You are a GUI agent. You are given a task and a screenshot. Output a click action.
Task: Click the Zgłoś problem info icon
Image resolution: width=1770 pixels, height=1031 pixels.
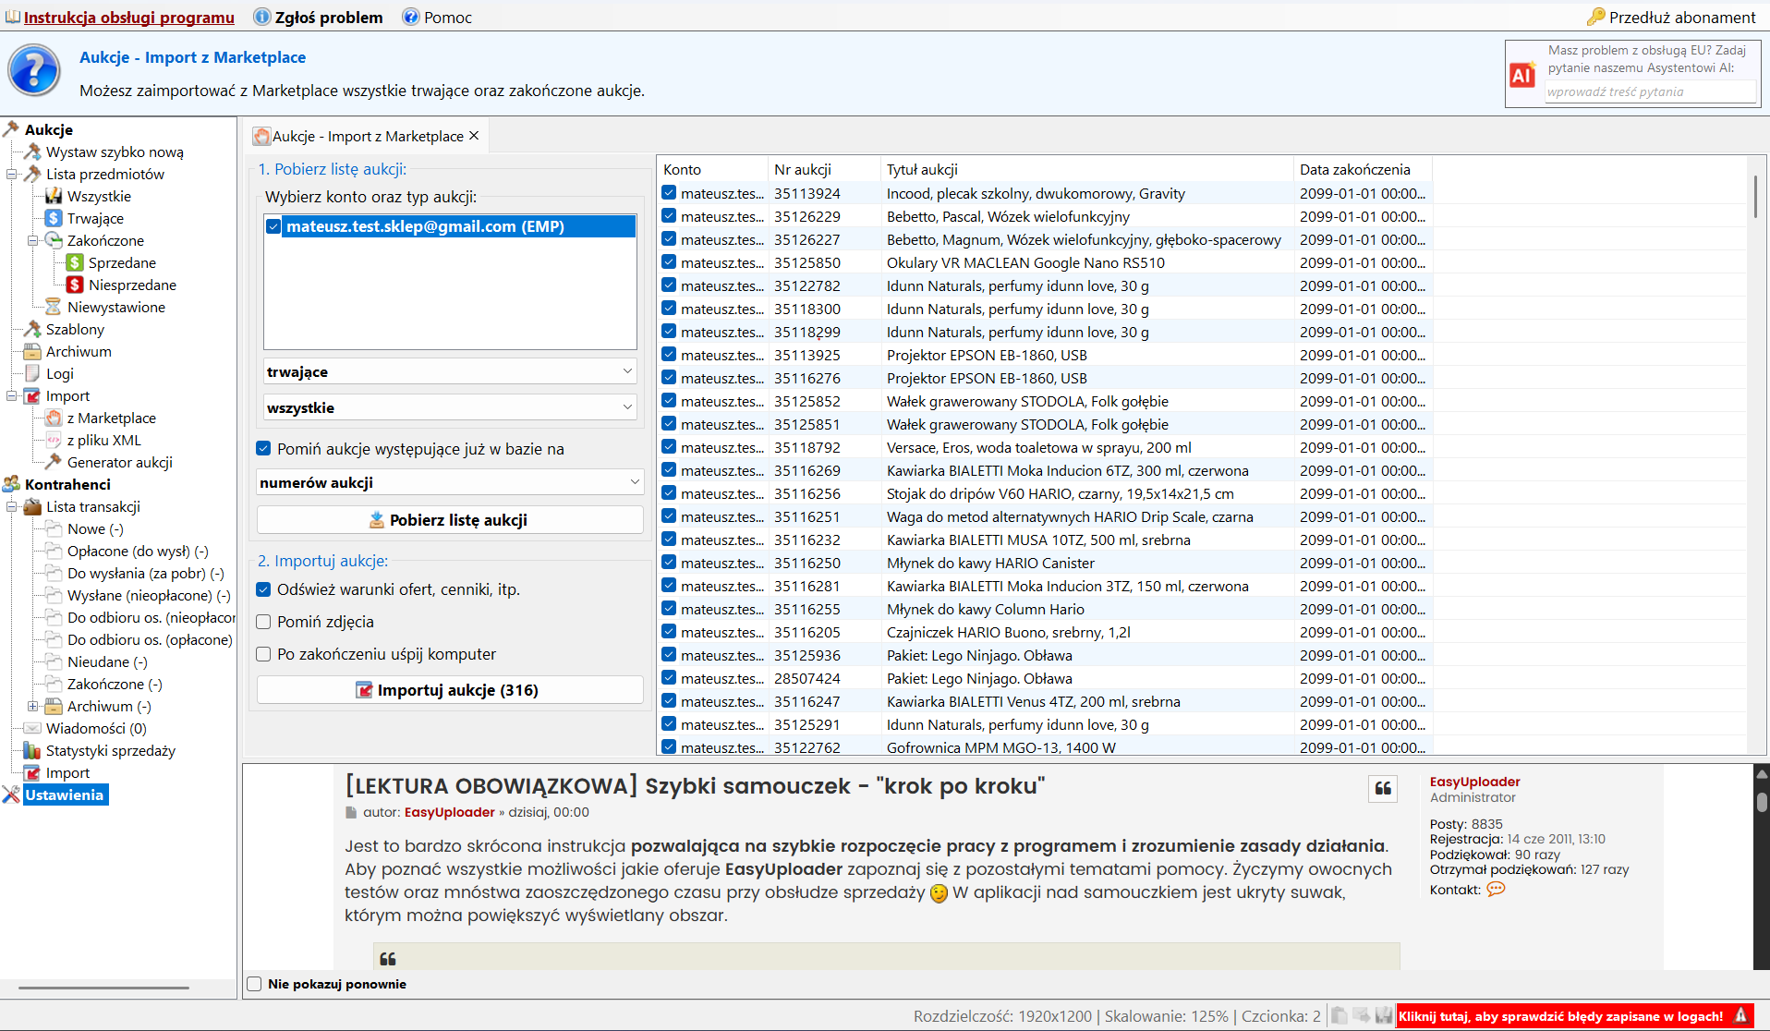click(x=262, y=18)
